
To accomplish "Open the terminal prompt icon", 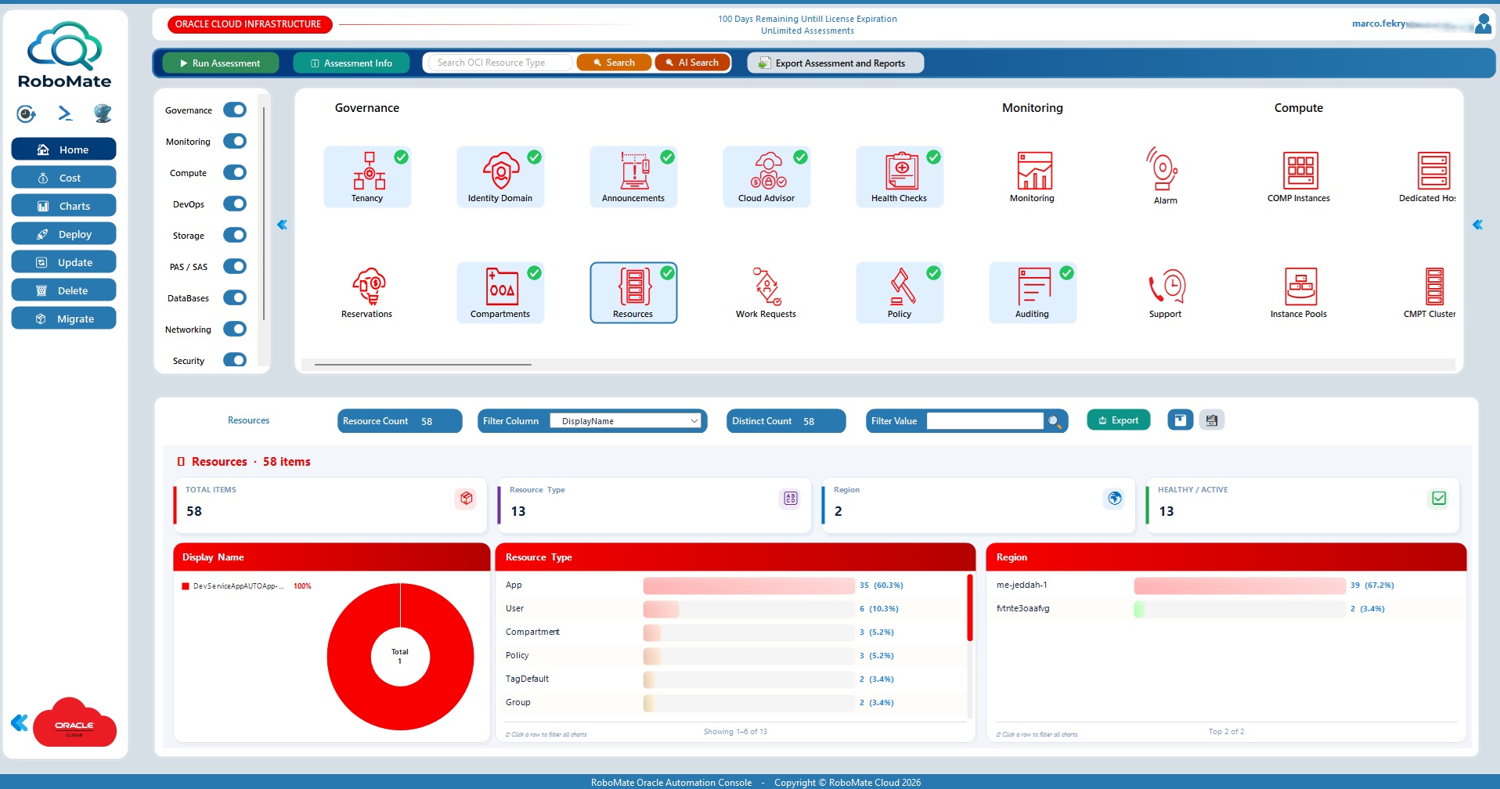I will [x=65, y=114].
